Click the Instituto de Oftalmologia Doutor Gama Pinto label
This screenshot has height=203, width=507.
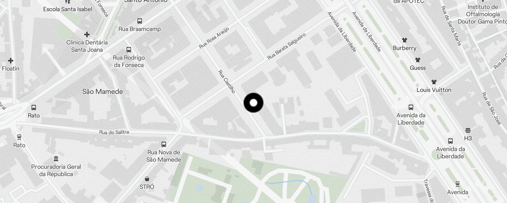(x=482, y=14)
